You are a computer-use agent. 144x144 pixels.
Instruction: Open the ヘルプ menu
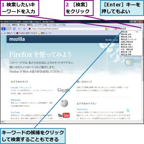tap(62, 25)
